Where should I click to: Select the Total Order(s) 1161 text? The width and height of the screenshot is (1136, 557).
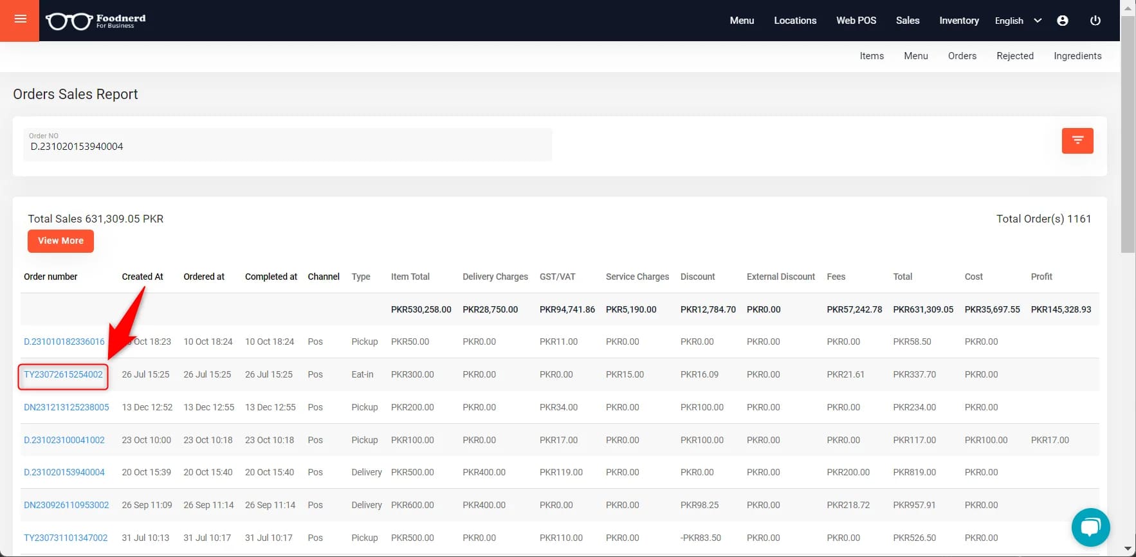pos(1043,219)
